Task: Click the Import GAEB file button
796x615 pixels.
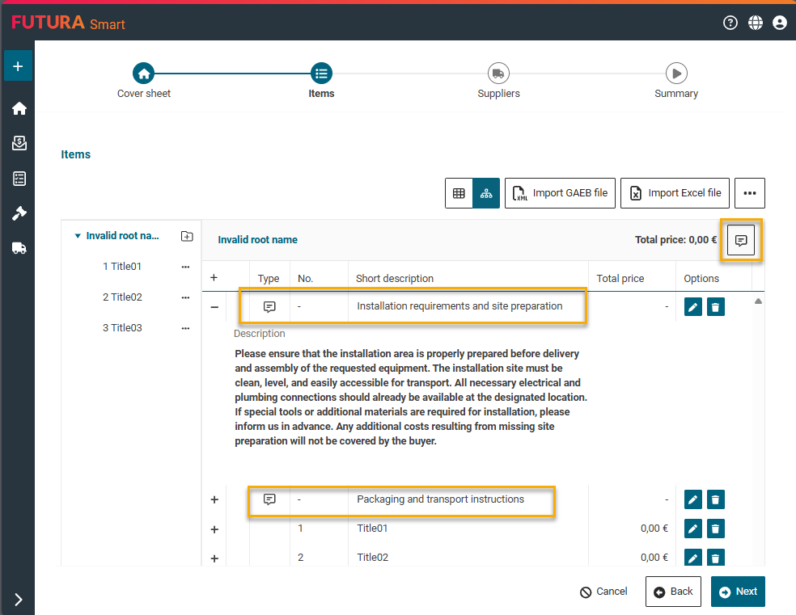Action: click(x=560, y=193)
